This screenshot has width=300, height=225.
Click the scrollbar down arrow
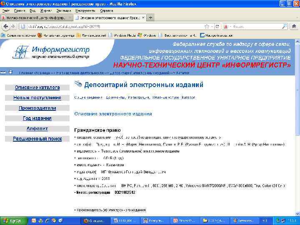(x=297, y=214)
